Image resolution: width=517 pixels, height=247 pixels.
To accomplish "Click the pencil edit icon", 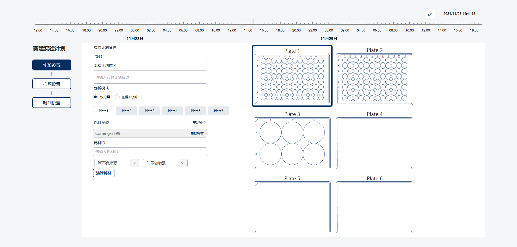I will 430,14.
